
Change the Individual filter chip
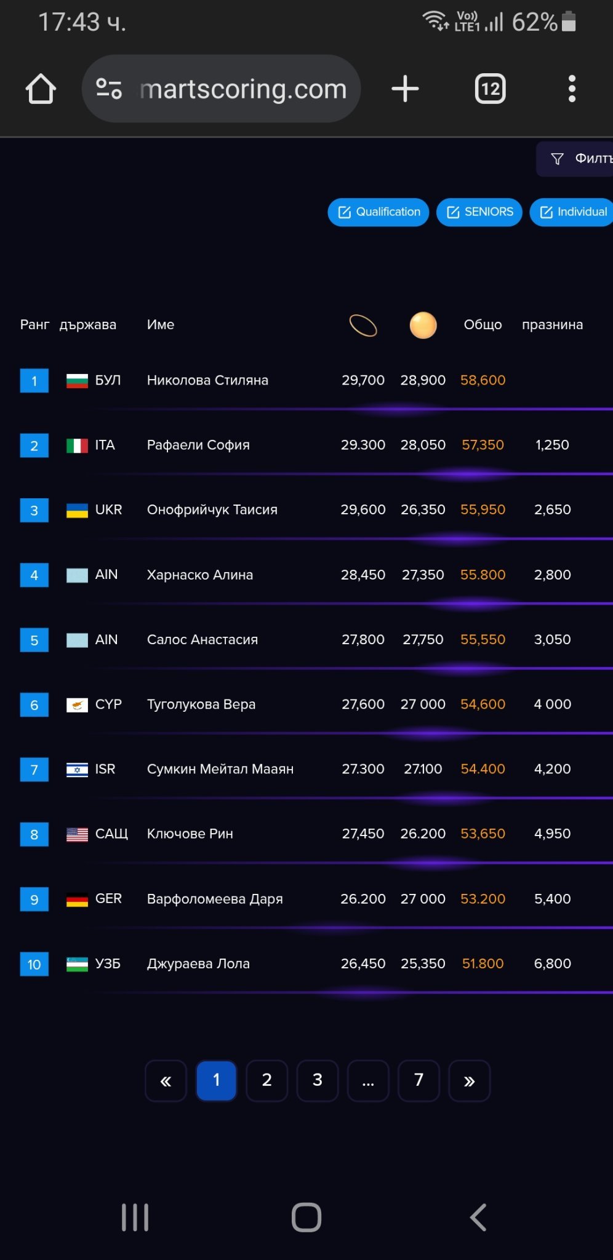572,212
